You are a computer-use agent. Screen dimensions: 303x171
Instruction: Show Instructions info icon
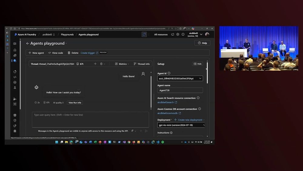pyautogui.click(x=171, y=133)
